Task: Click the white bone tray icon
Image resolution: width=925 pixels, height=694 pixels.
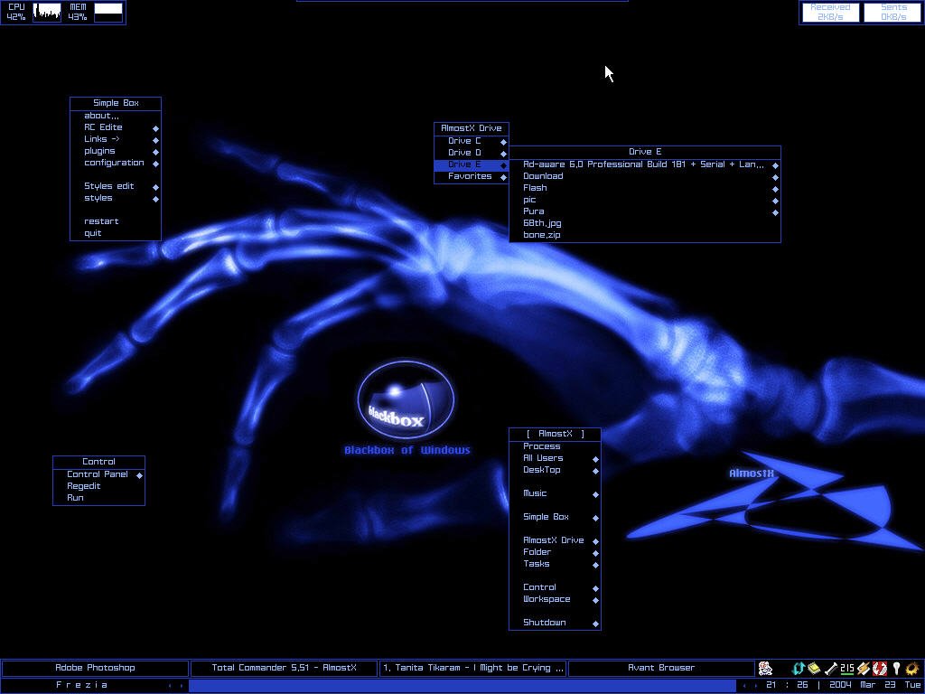Action: pos(831,668)
